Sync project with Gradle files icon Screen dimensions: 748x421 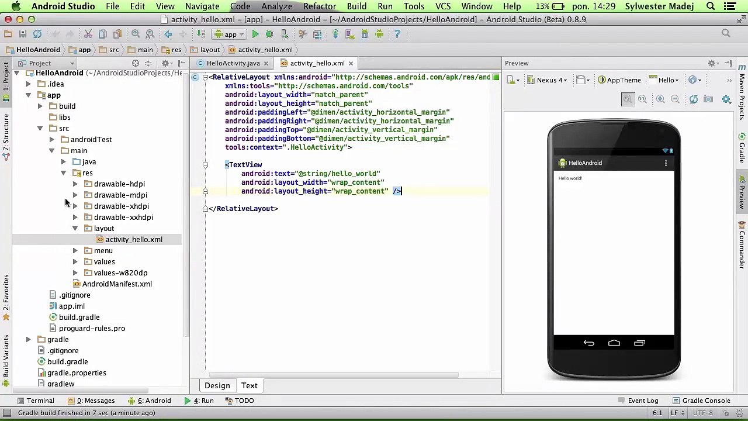pyautogui.click(x=335, y=34)
